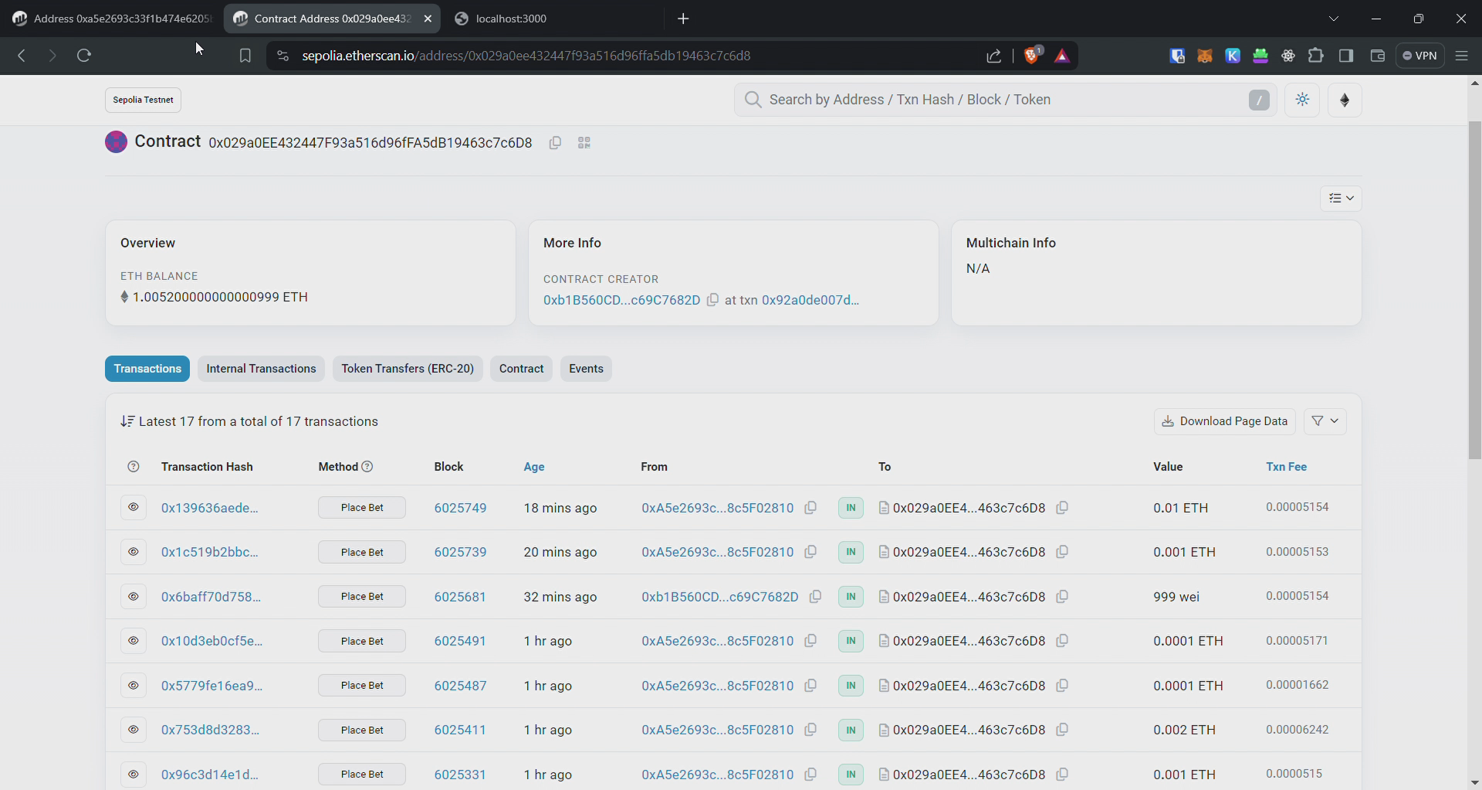Open transaction hash 0x139636aede
The width and height of the screenshot is (1482, 790).
point(209,508)
